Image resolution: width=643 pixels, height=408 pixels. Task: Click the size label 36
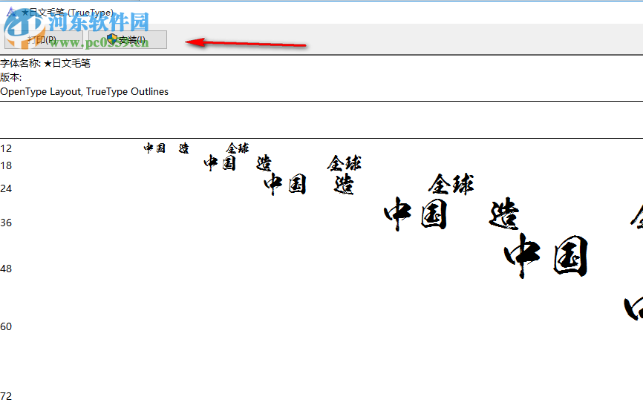(x=6, y=223)
